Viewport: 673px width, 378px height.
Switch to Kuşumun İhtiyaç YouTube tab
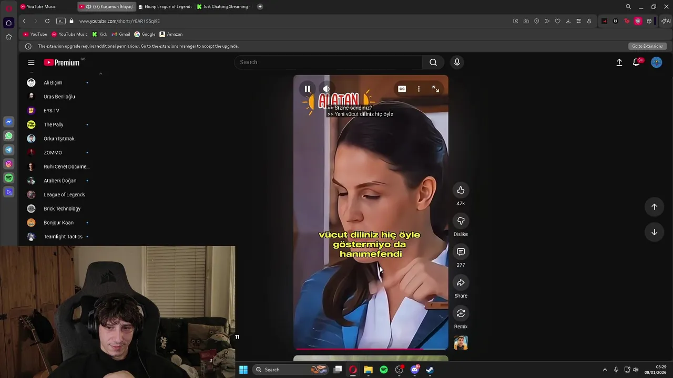(x=106, y=7)
